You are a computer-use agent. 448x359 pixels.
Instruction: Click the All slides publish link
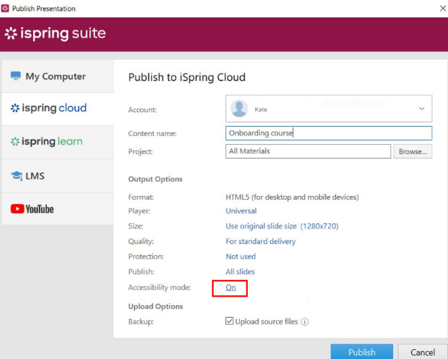(x=240, y=272)
